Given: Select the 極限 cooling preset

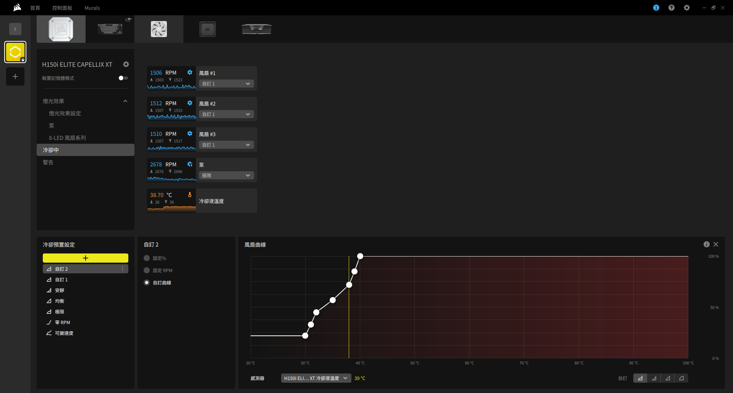Looking at the screenshot, I should [86, 312].
